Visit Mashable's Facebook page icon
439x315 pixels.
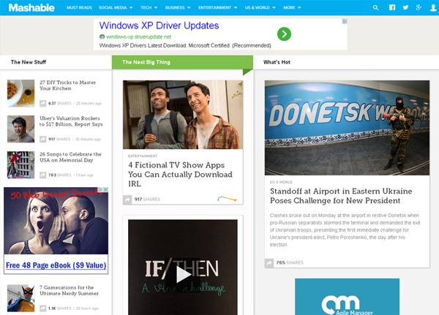coord(392,7)
